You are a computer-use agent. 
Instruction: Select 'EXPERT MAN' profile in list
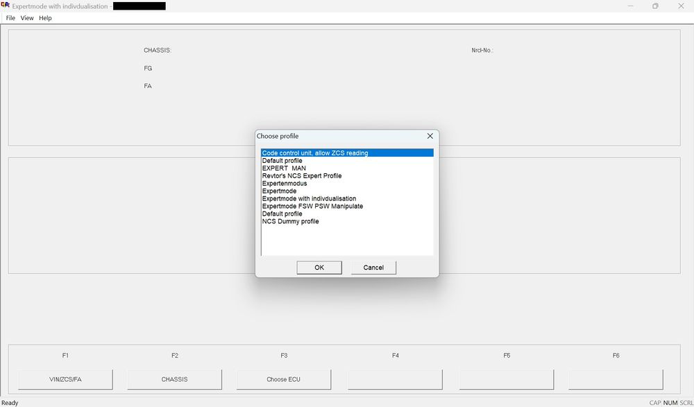click(347, 168)
